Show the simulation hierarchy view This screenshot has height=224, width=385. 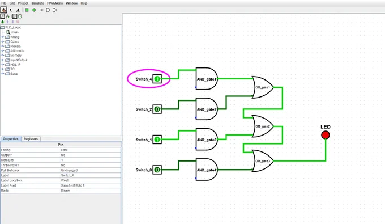(x=7, y=16)
